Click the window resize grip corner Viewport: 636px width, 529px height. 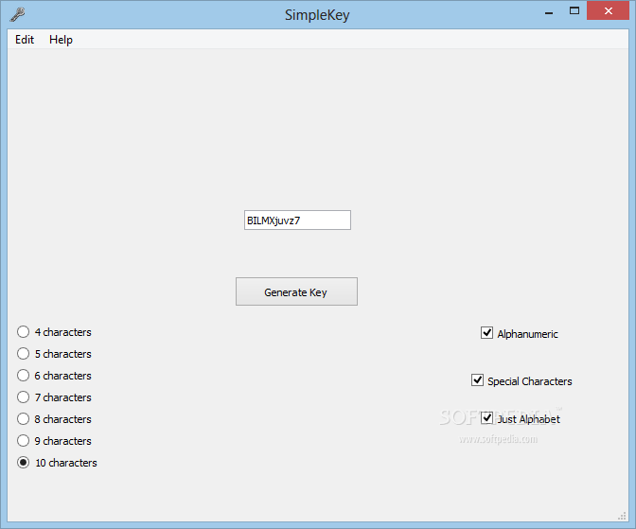[622, 516]
